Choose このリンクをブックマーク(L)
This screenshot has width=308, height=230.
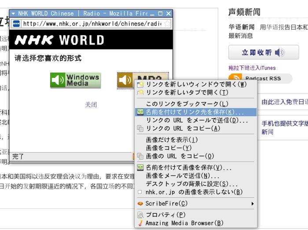coord(196,104)
